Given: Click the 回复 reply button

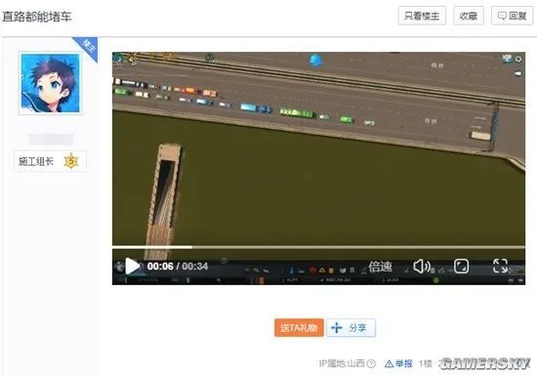Looking at the screenshot, I should [x=512, y=16].
